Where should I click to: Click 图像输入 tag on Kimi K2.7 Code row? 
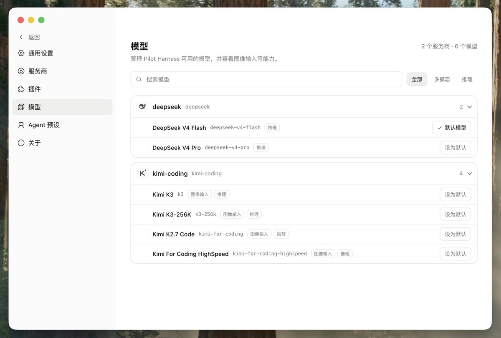pos(259,234)
